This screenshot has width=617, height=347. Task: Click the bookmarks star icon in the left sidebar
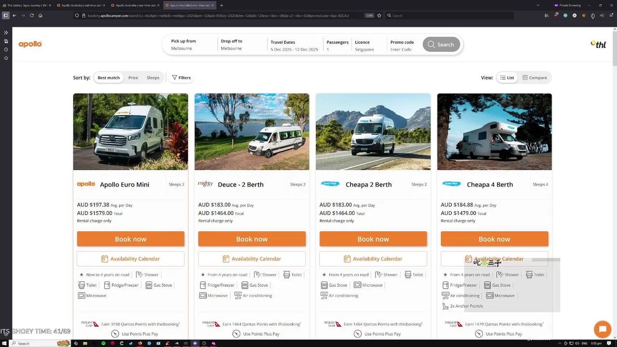(6, 58)
